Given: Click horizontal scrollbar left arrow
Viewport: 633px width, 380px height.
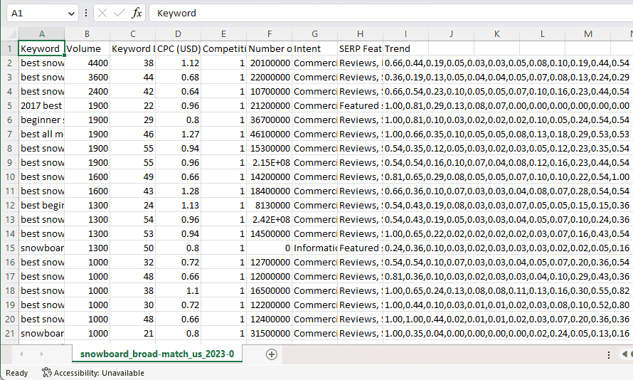Looking at the screenshot, I should coord(624,354).
